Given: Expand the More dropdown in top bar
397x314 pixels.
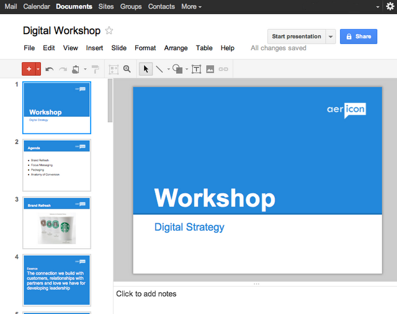Looking at the screenshot, I should pos(192,7).
